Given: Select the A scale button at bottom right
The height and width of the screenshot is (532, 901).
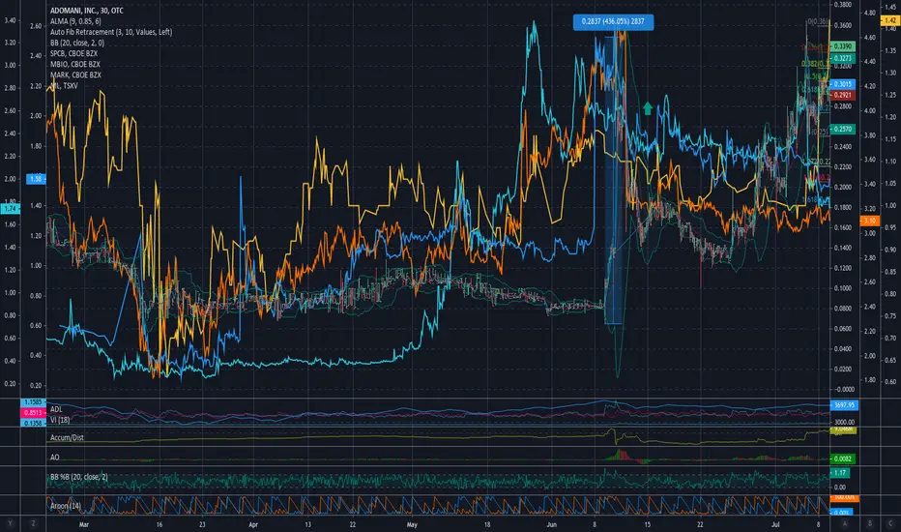Looking at the screenshot, I should 844,524.
